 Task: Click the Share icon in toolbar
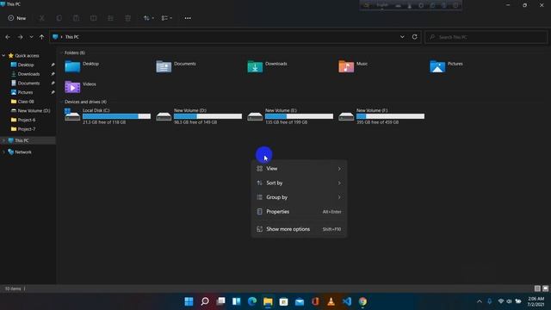[110, 18]
